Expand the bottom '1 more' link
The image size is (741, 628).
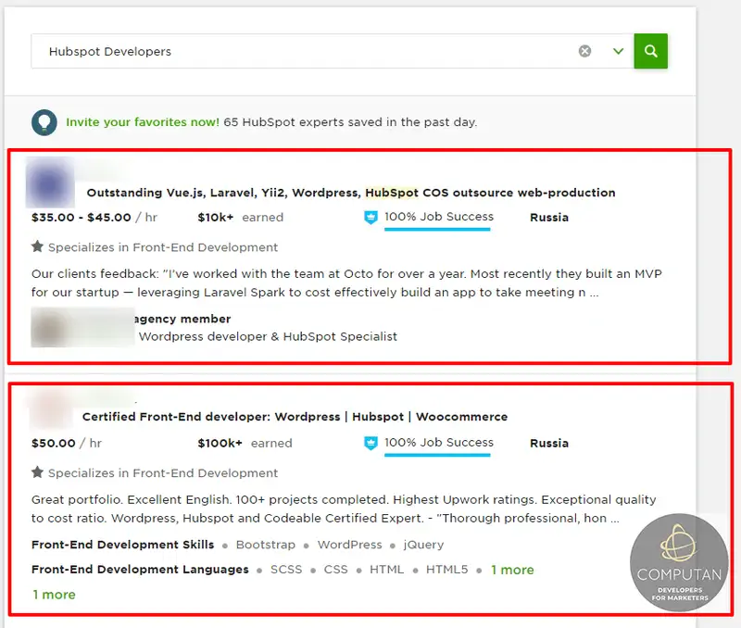[x=54, y=595]
